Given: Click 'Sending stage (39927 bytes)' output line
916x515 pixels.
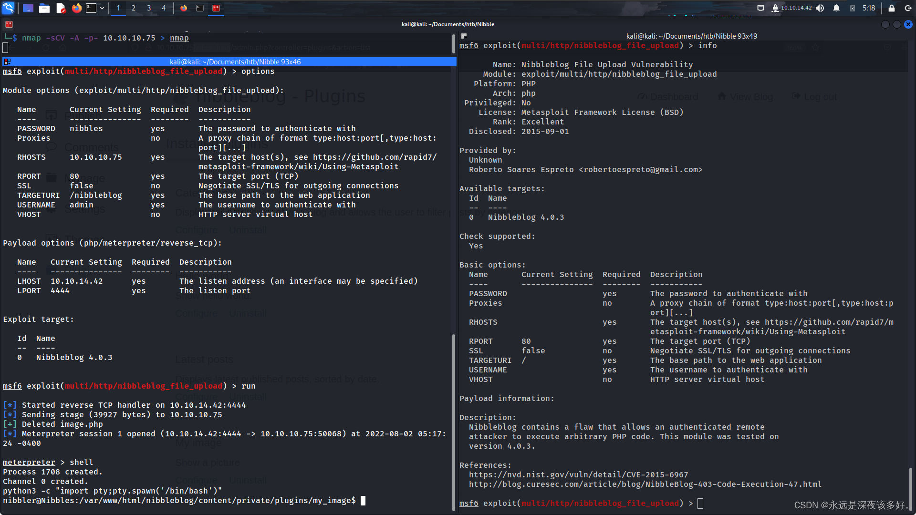Looking at the screenshot, I should [x=113, y=415].
